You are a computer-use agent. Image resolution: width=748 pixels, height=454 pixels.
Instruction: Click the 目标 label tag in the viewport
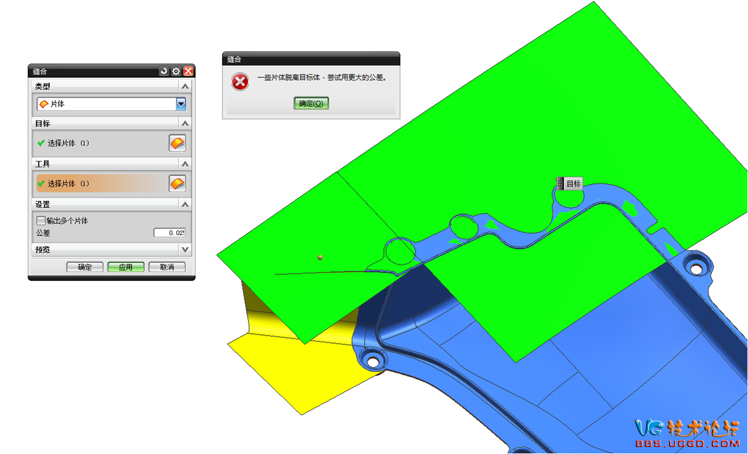(569, 183)
